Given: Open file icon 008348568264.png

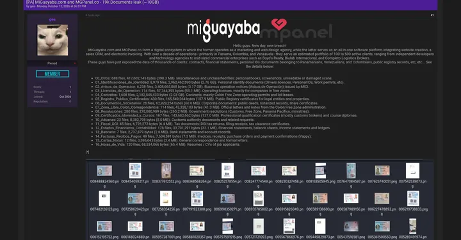Looking at the screenshot, I should (x=197, y=171).
